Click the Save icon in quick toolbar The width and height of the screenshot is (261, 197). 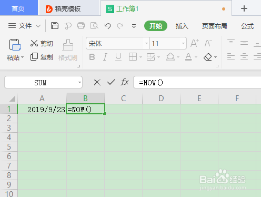(55, 26)
